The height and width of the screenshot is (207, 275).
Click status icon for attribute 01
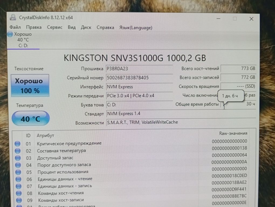coord(17,144)
